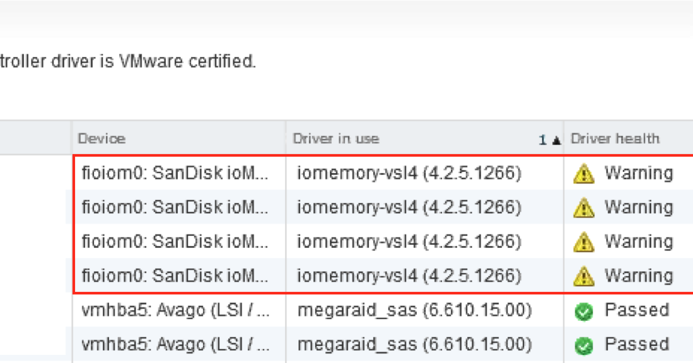Select the Passed icon on last vmhba5 row
The width and height of the screenshot is (693, 363).
pos(583,344)
